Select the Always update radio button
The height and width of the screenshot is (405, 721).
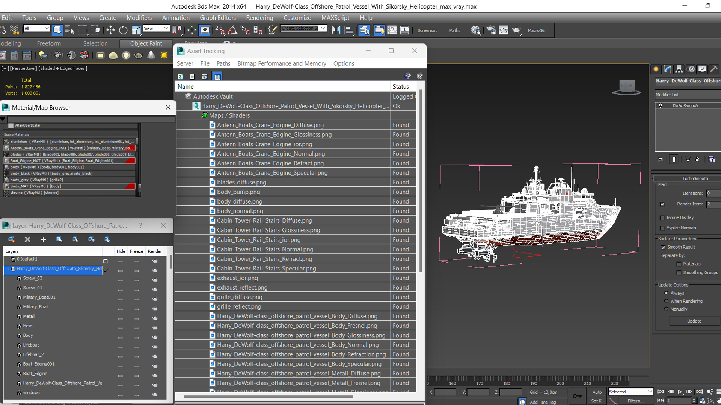(666, 293)
